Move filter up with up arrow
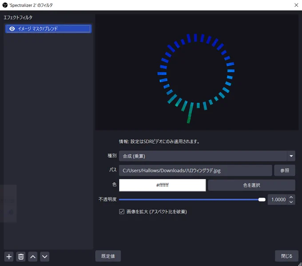The image size is (302, 266). (33, 257)
